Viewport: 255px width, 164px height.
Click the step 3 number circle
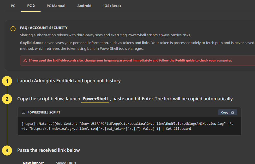tap(7, 150)
